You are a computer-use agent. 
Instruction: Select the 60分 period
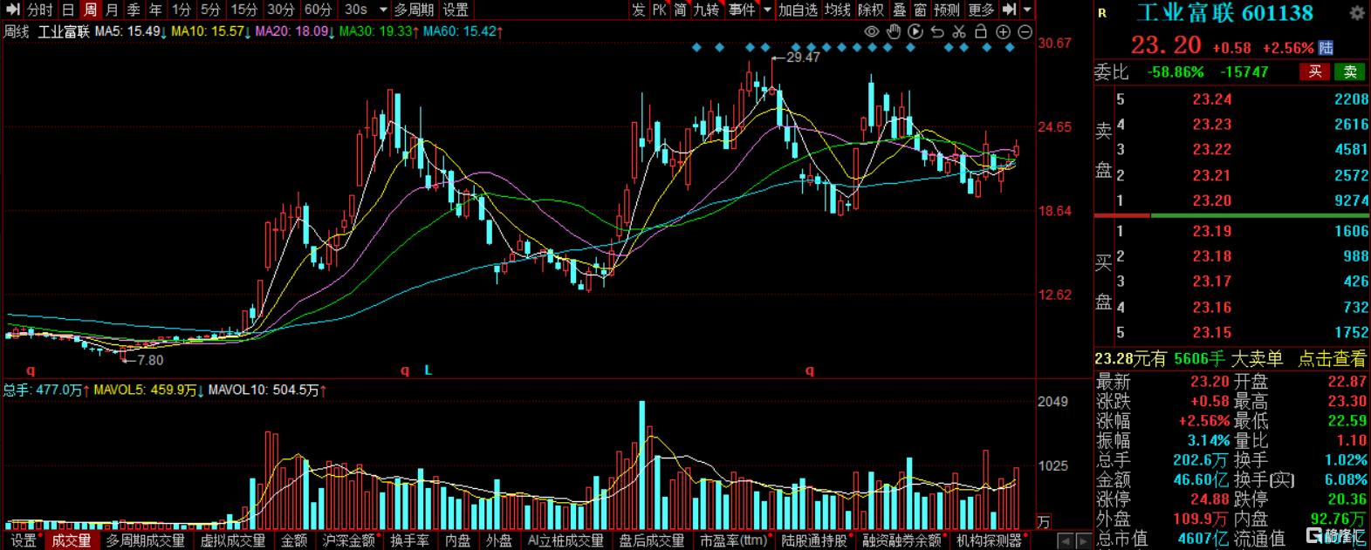318,10
